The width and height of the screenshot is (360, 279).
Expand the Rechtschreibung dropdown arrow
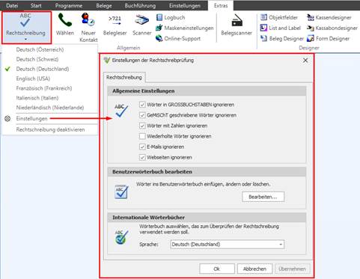coord(25,39)
